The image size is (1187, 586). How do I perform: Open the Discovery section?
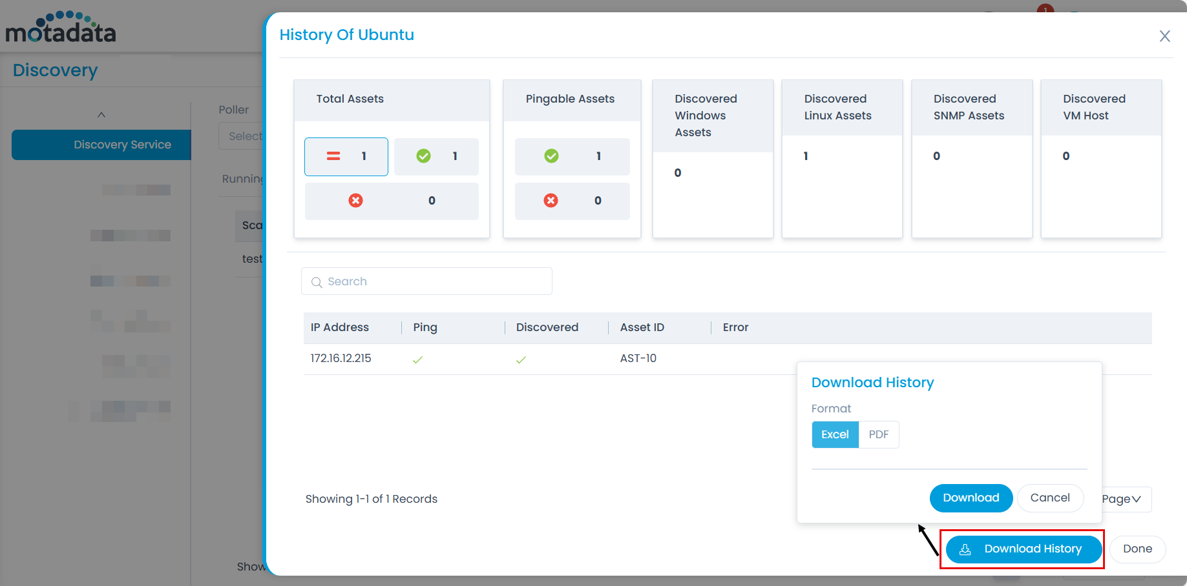[x=55, y=70]
